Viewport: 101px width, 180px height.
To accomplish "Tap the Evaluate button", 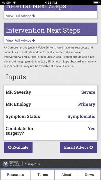I will coord(18,147).
